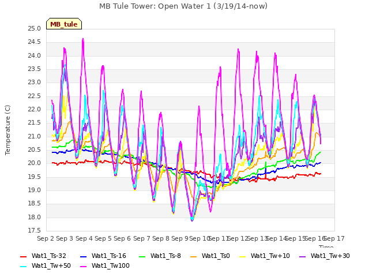Click the cyan Wat1_Tw+50 legend swatch

pos(23,267)
